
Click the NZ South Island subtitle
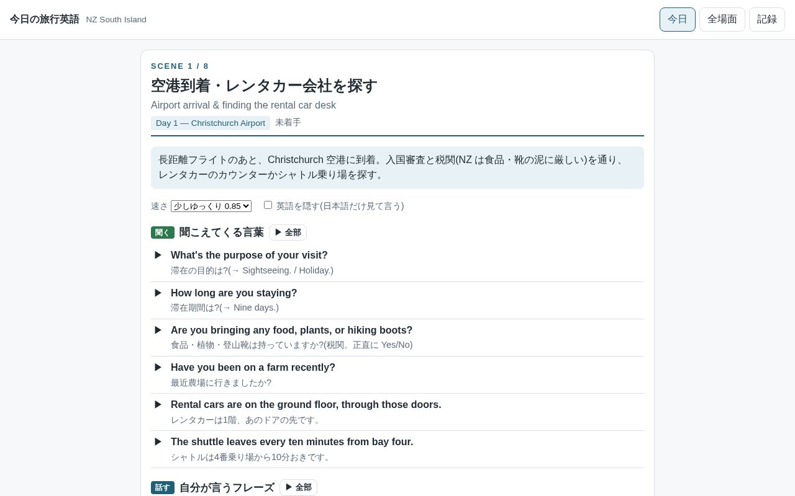point(116,20)
